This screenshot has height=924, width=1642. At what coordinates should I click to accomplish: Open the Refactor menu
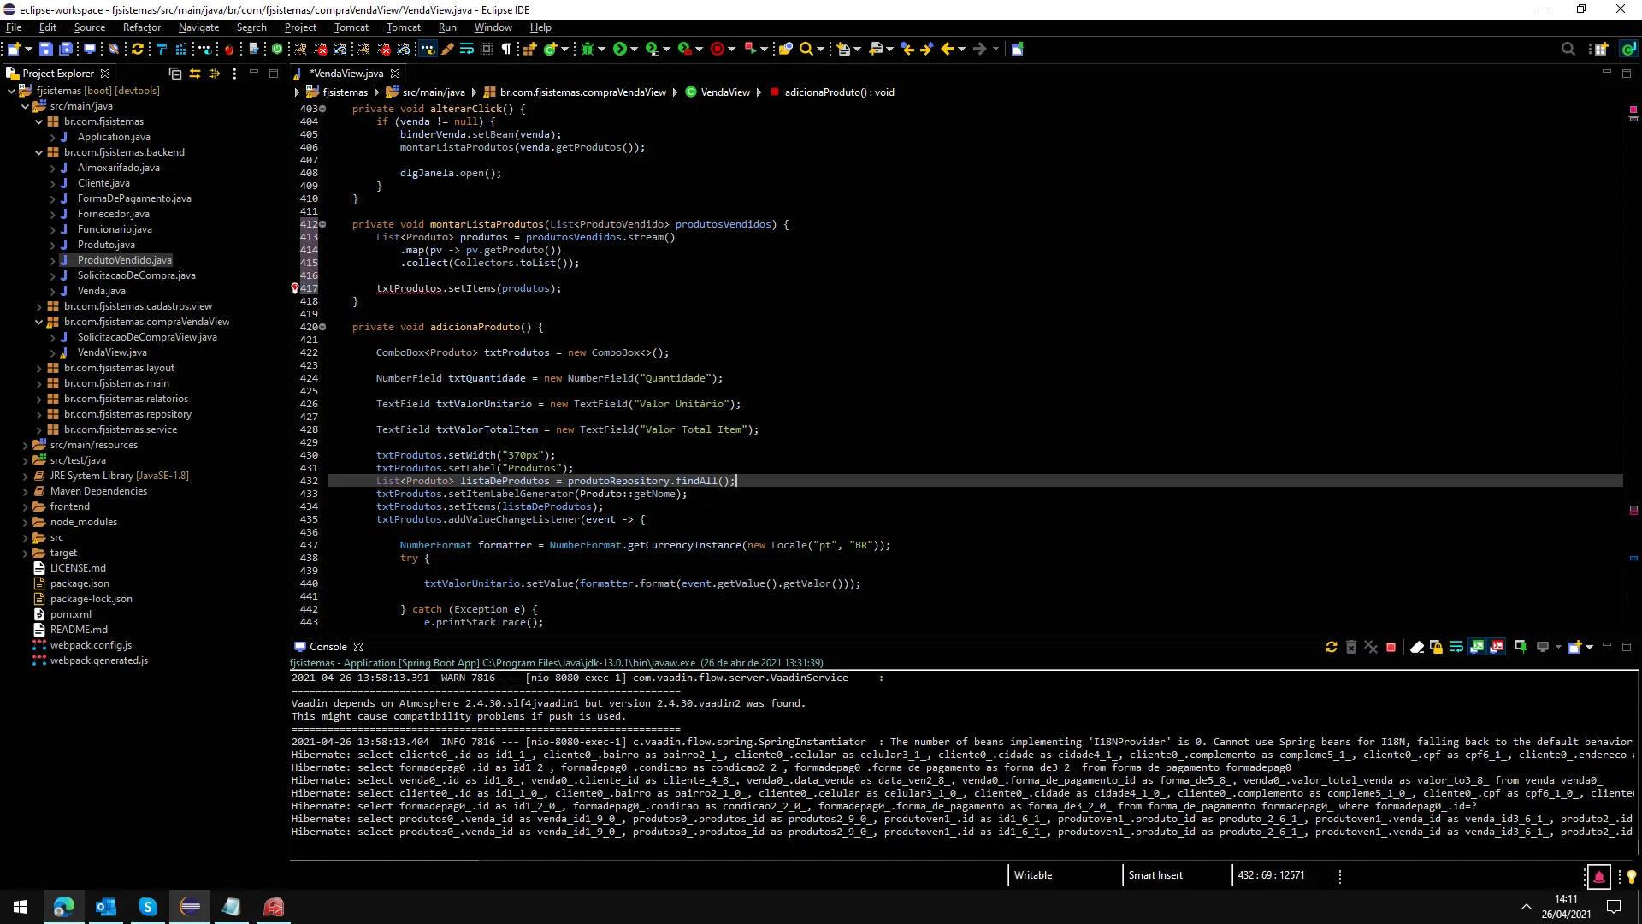point(141,27)
